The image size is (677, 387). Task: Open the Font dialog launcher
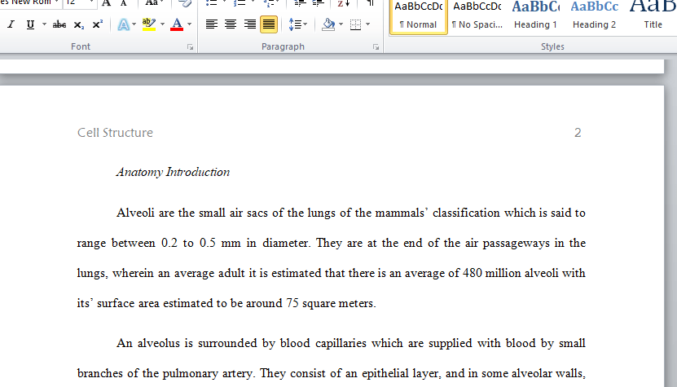tap(191, 47)
